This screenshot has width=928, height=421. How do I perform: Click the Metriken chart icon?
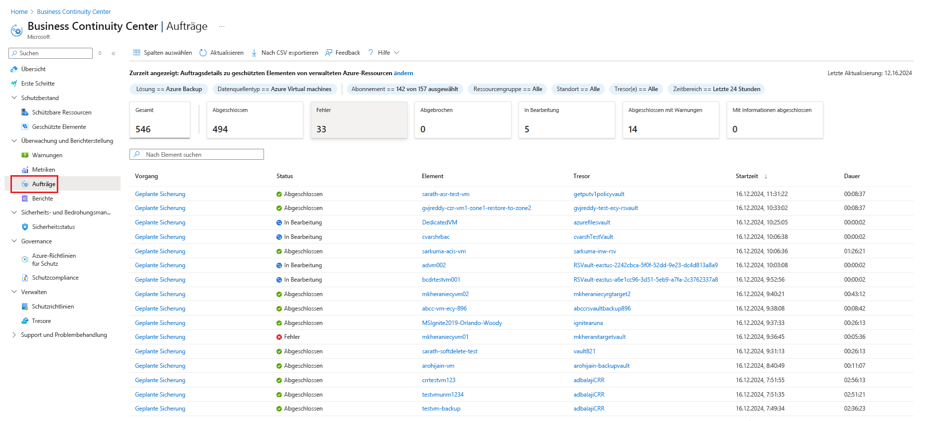pos(25,170)
